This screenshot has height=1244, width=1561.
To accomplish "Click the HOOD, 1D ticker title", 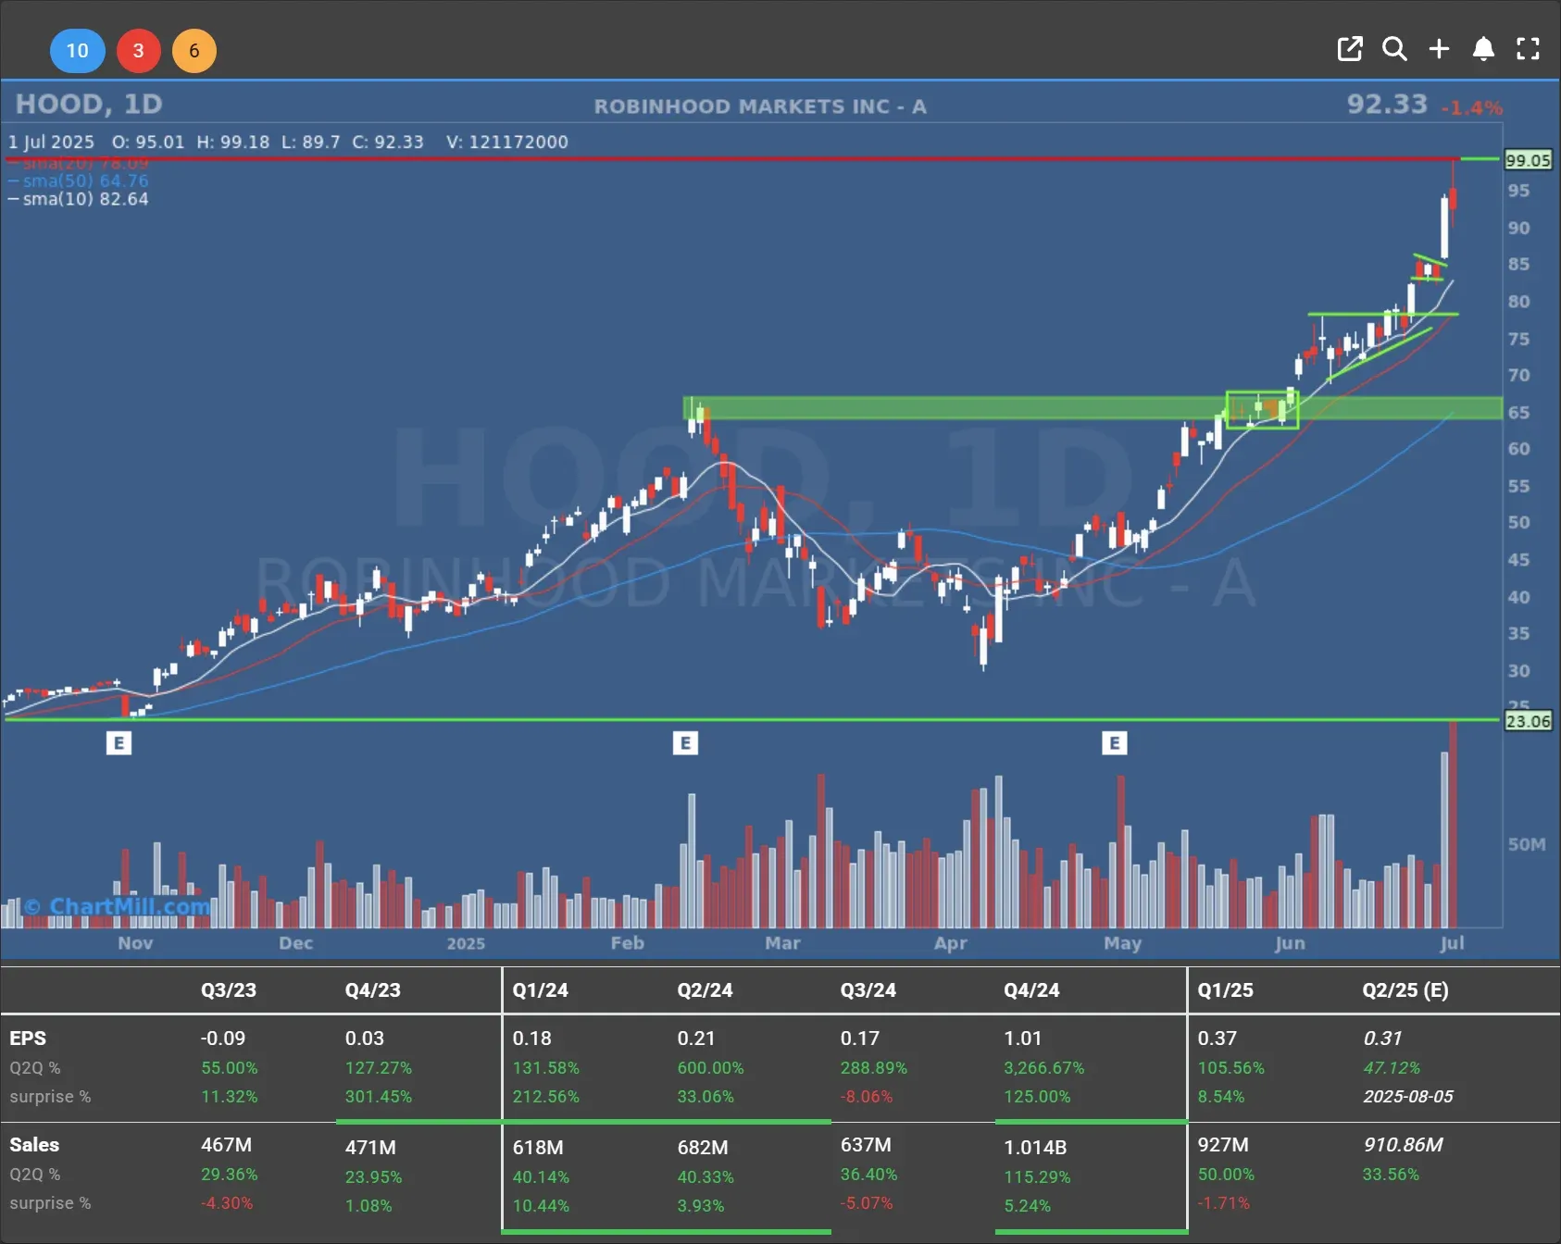I will [x=89, y=104].
